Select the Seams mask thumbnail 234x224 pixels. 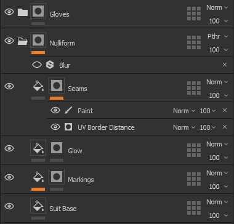(57, 86)
